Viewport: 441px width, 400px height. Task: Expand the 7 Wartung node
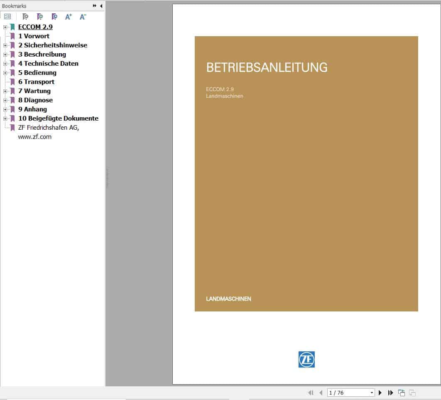5,91
